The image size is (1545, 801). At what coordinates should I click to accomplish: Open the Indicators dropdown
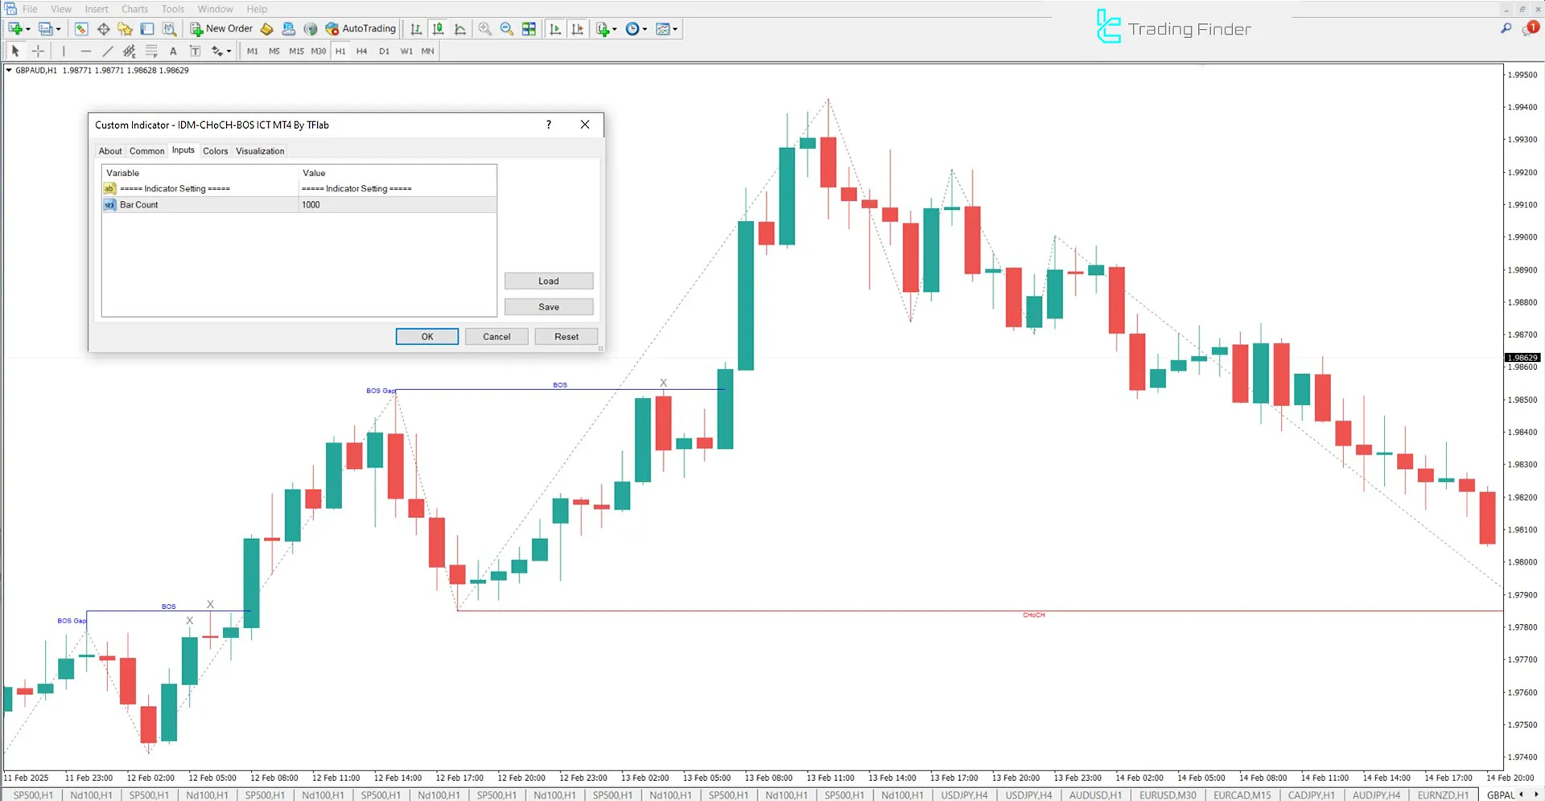[x=605, y=28]
